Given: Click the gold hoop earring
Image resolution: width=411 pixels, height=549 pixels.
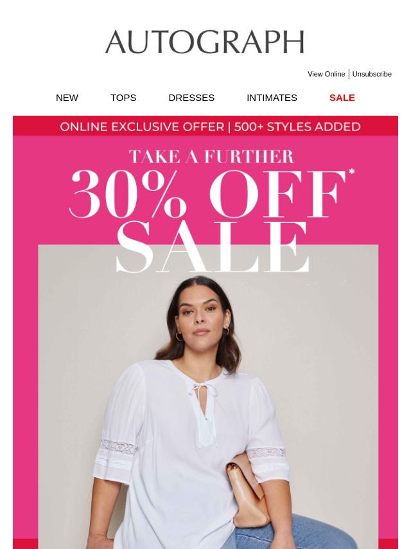Looking at the screenshot, I should click(179, 337).
